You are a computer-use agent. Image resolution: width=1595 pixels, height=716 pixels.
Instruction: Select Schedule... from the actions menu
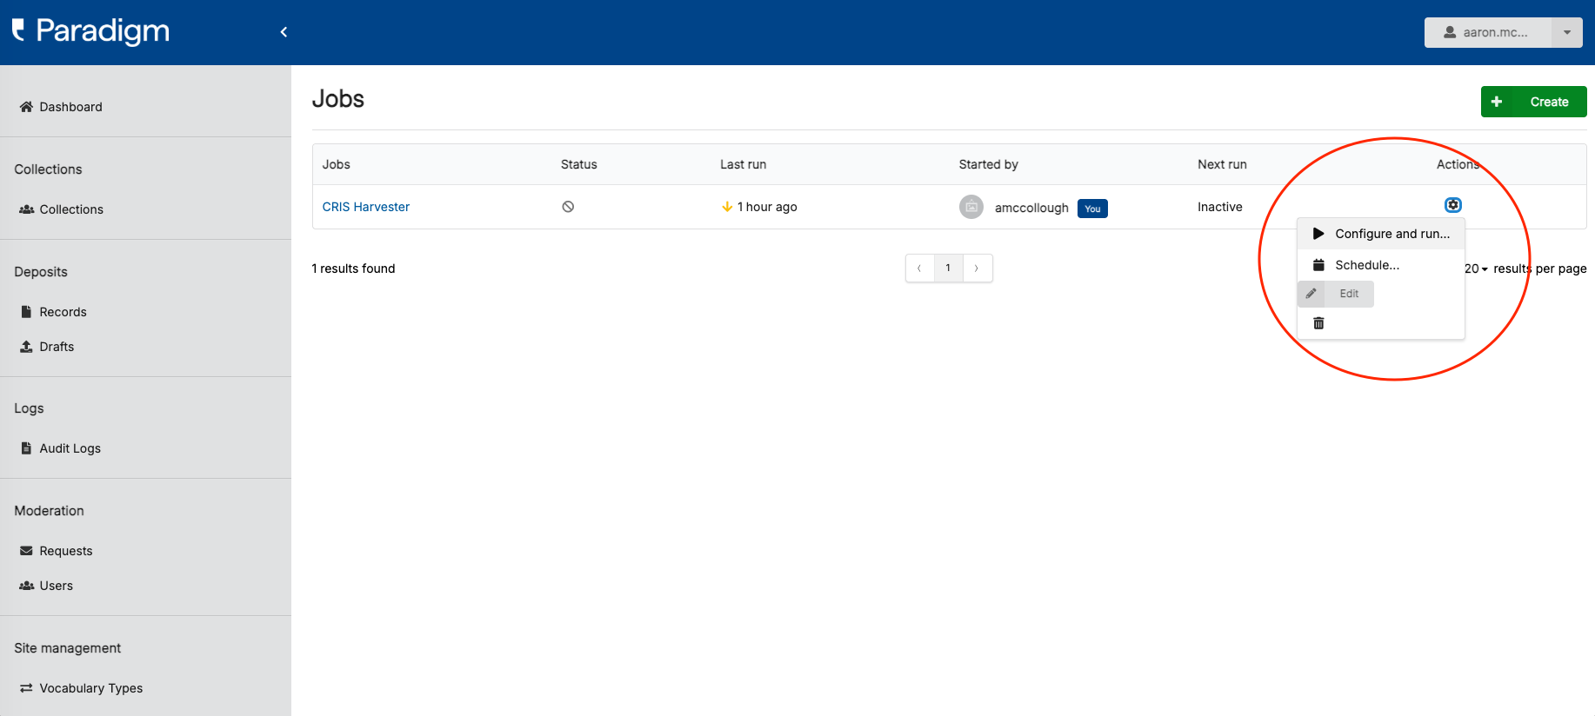(1381, 265)
